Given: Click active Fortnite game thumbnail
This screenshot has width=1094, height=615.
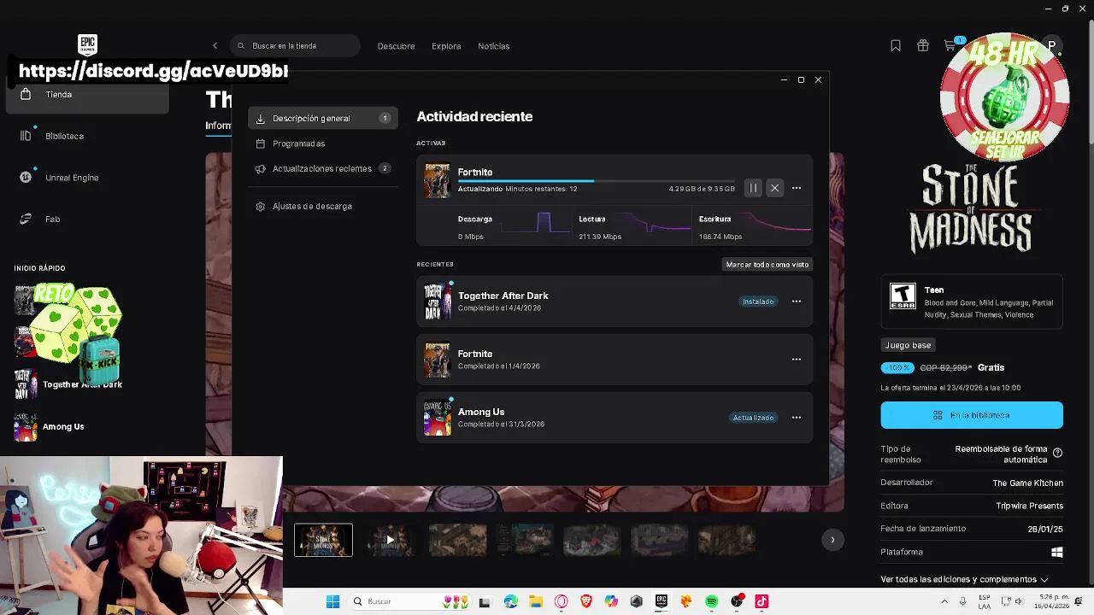Looking at the screenshot, I should 437,181.
